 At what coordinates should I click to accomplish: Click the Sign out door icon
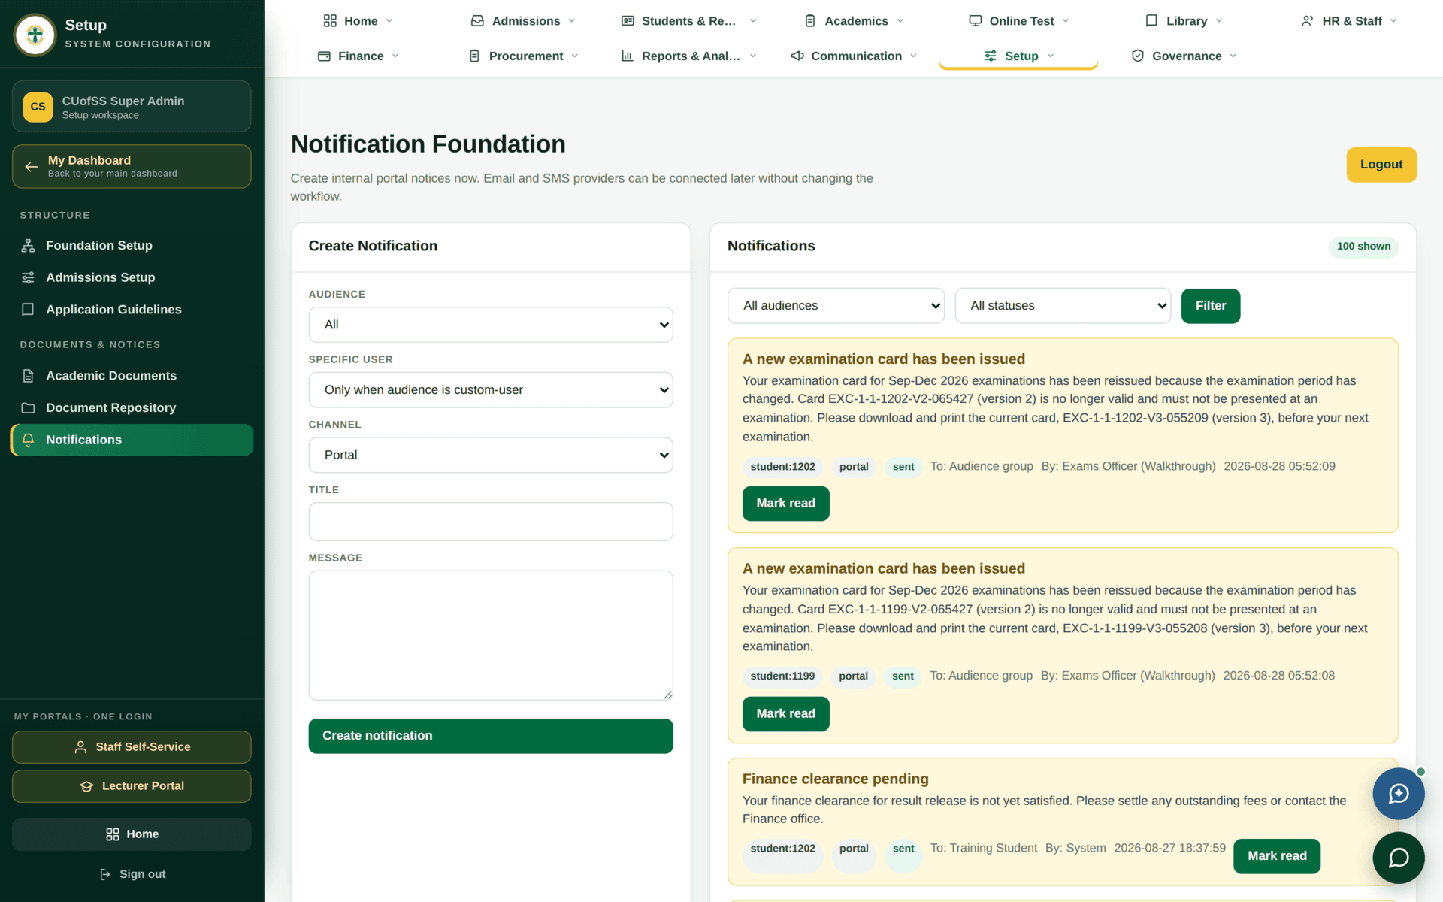pyautogui.click(x=105, y=874)
